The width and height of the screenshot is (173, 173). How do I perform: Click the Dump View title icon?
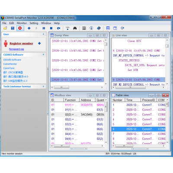click(x=52, y=35)
